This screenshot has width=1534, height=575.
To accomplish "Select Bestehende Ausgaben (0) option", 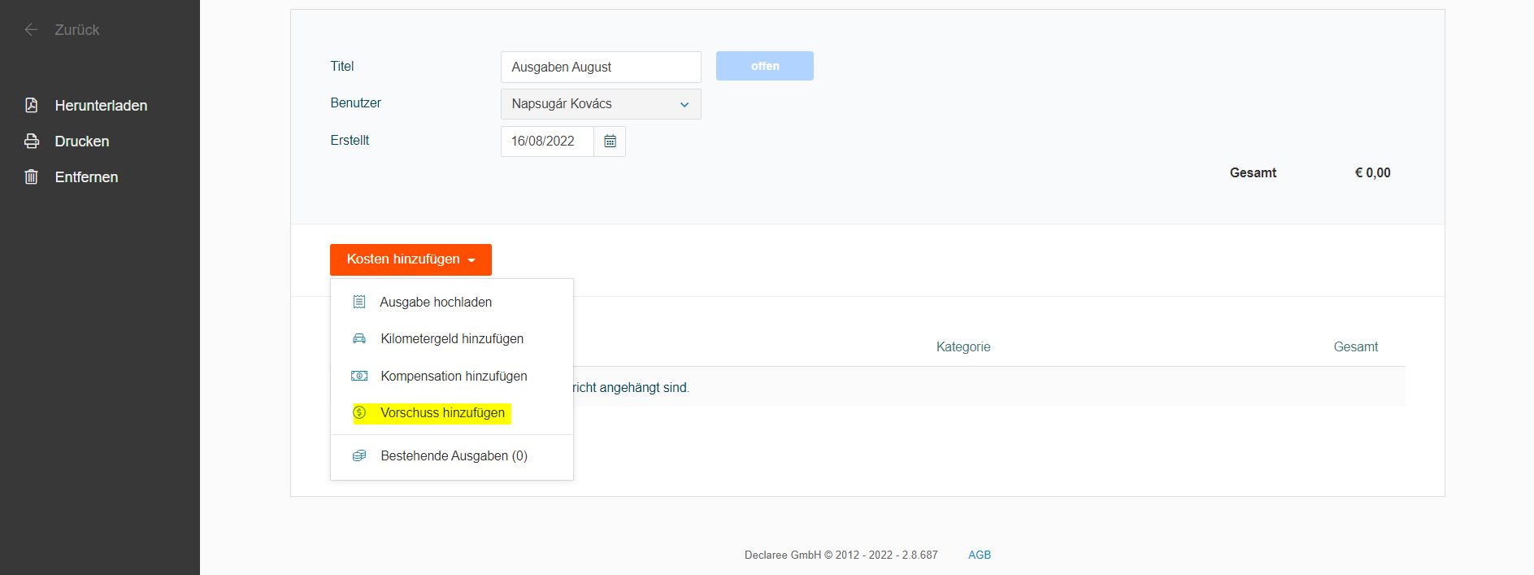I will pos(454,456).
